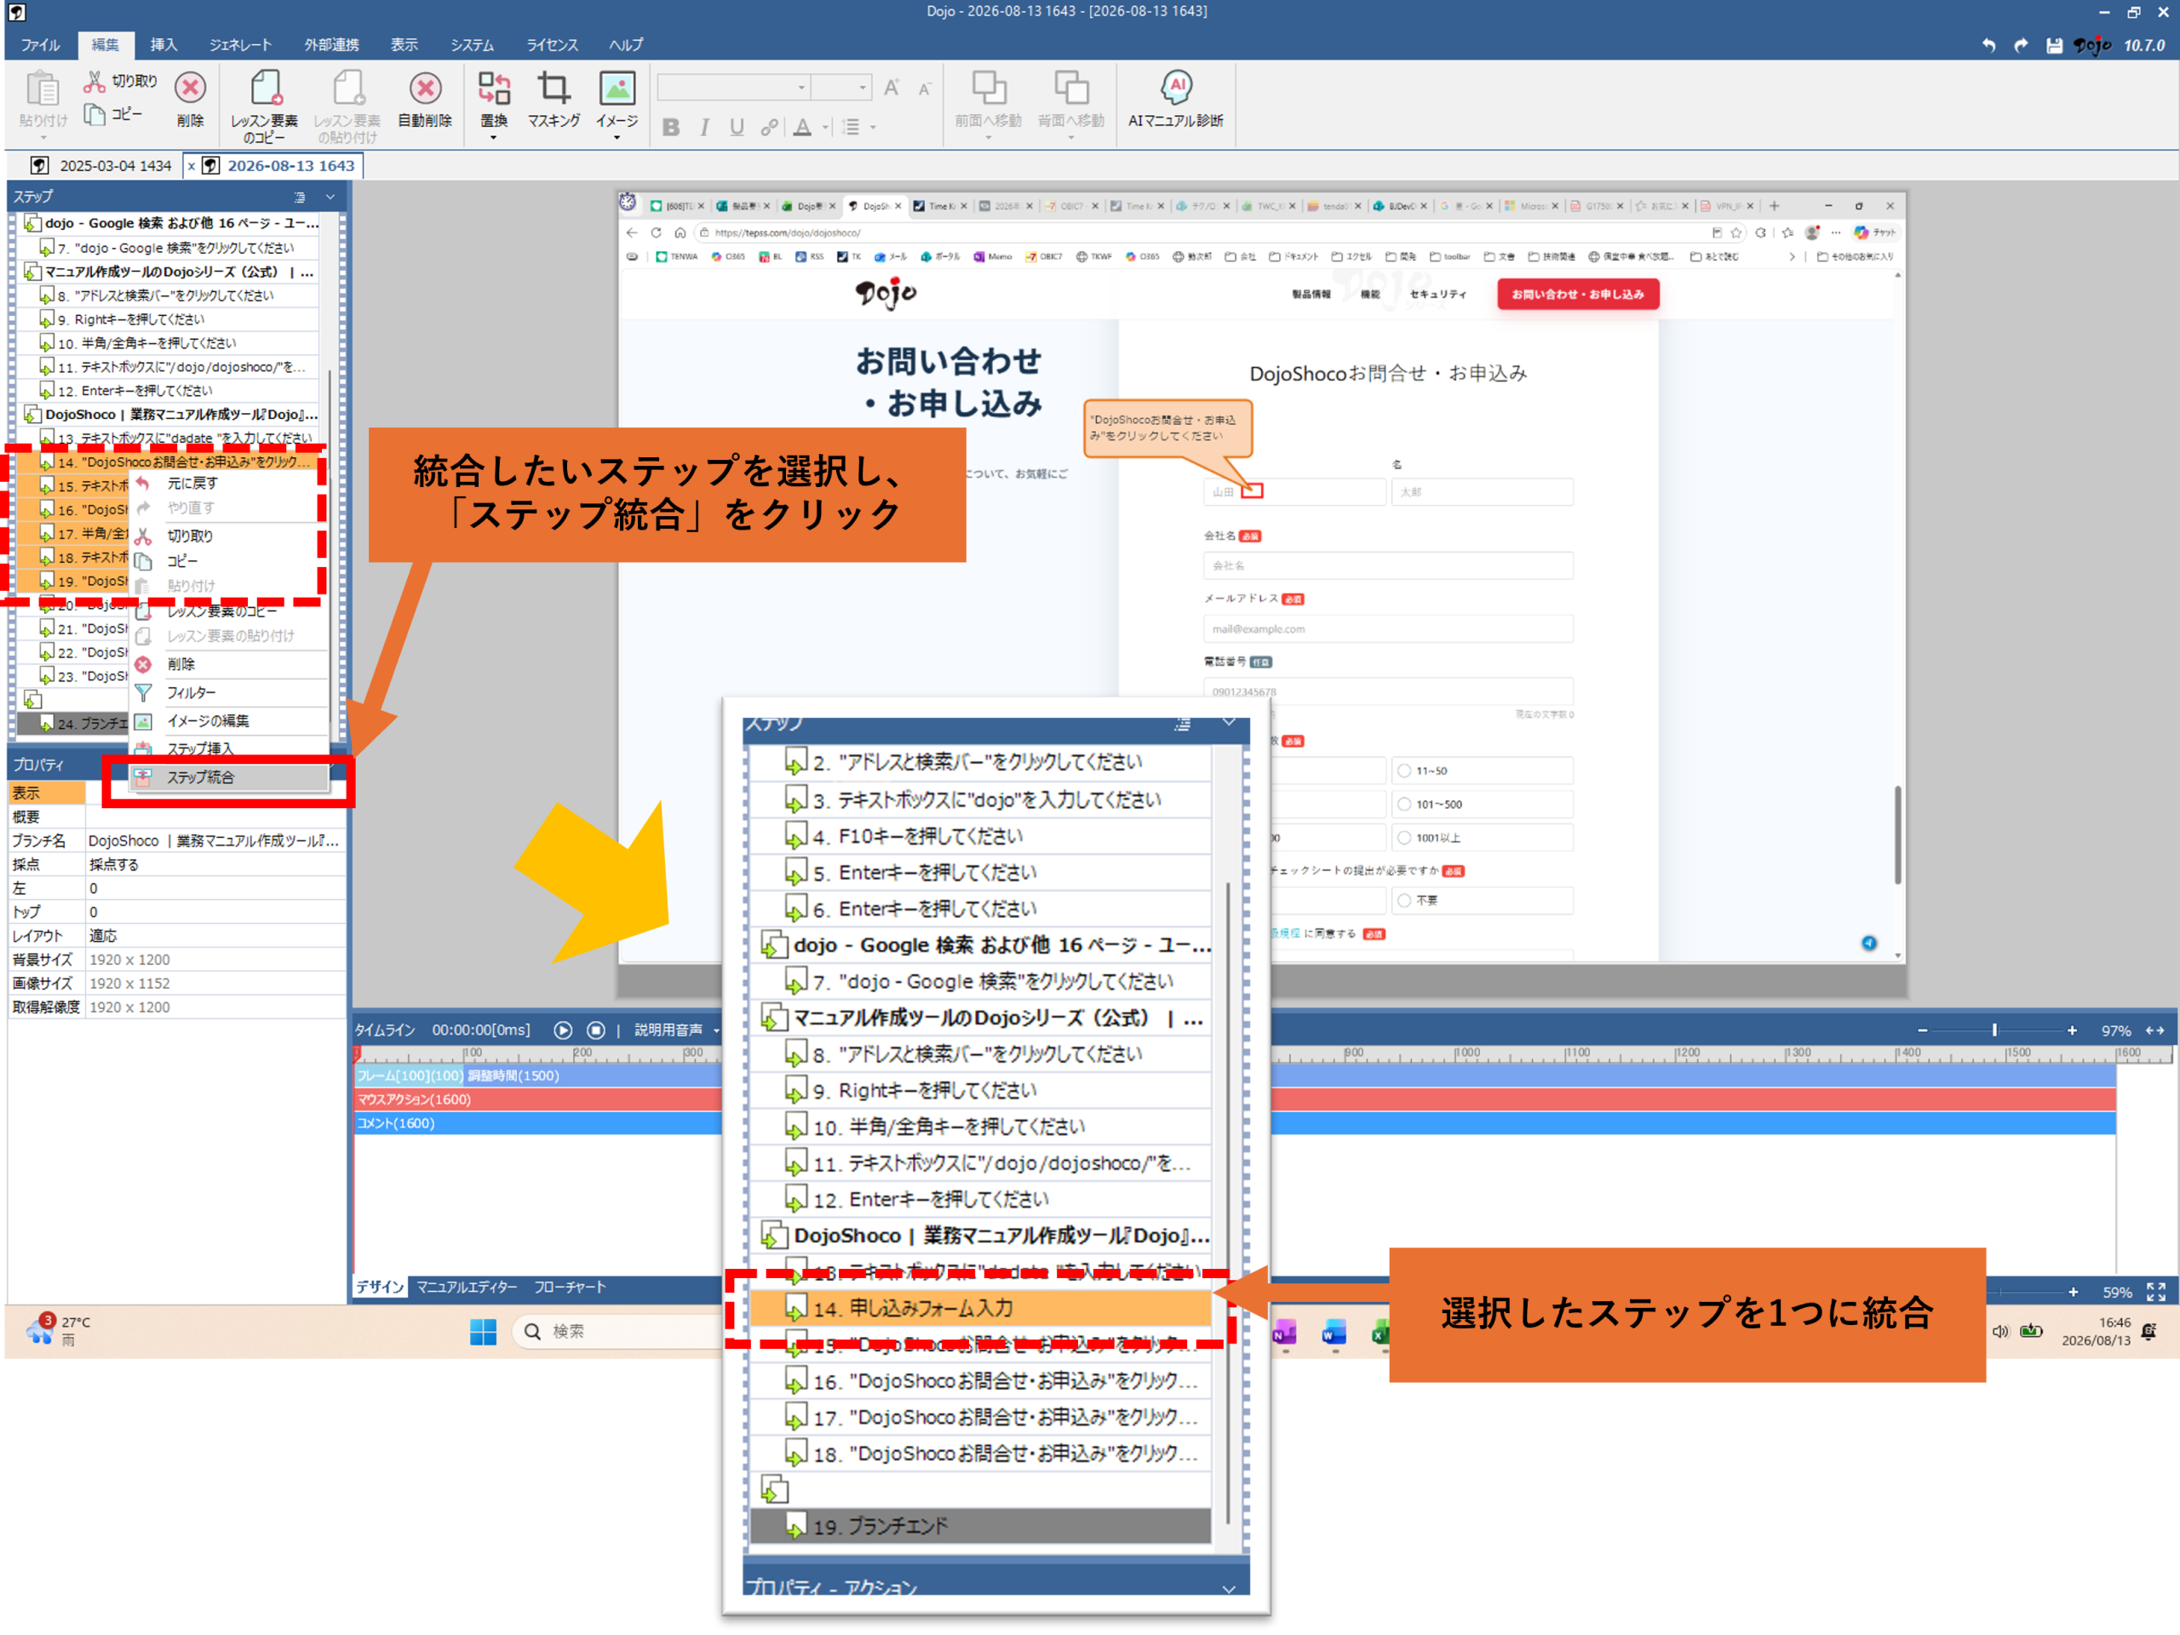Screen dimensions: 2180x1635
Task: Choose ステップ統合 from context menu
Action: click(228, 777)
